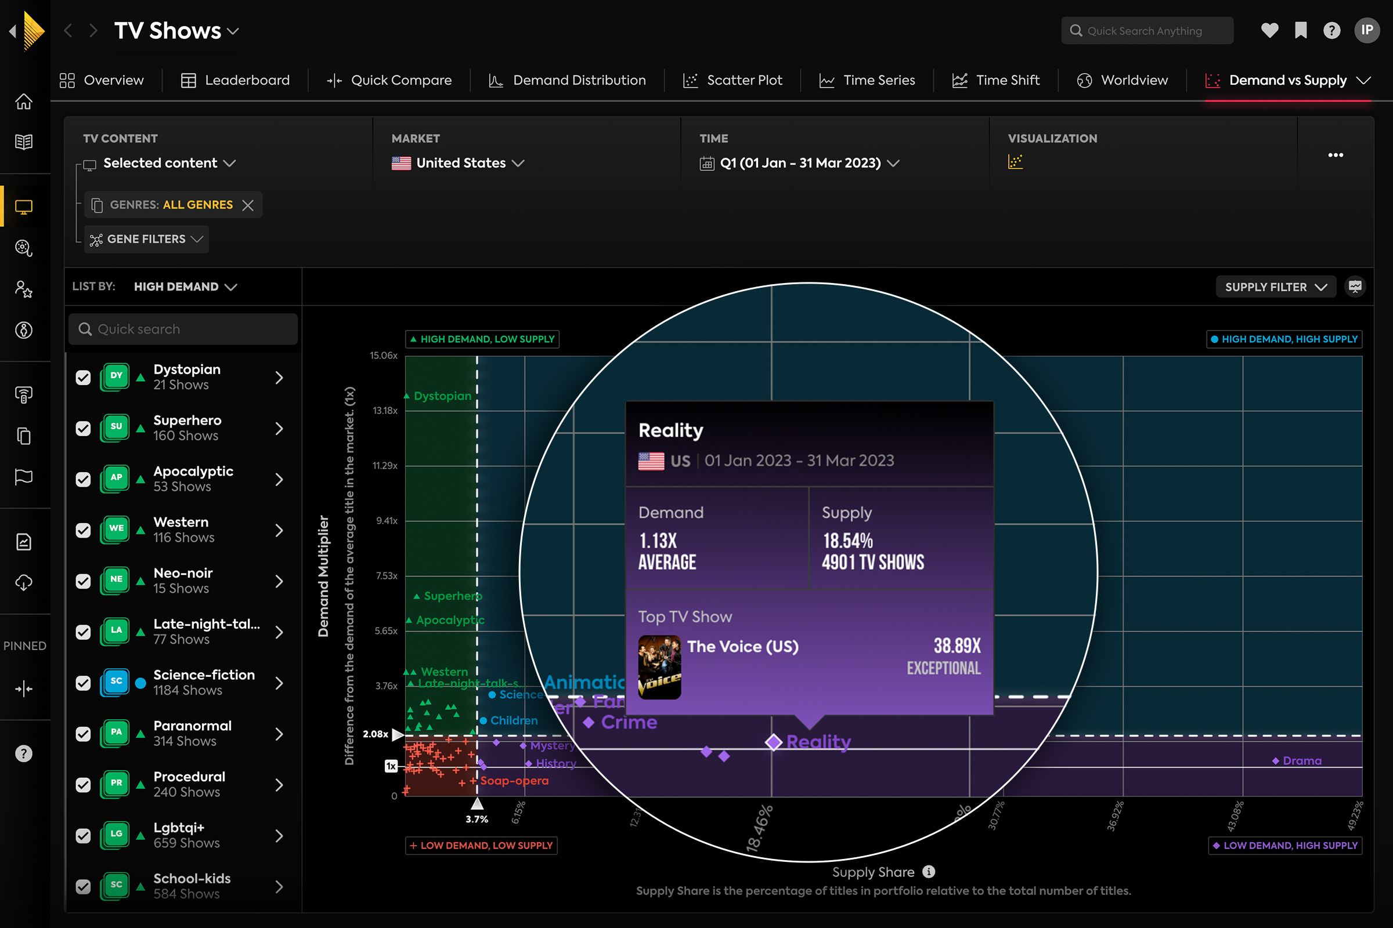Click the High Demand, High Supply legend
1393x928 pixels.
(x=1284, y=339)
